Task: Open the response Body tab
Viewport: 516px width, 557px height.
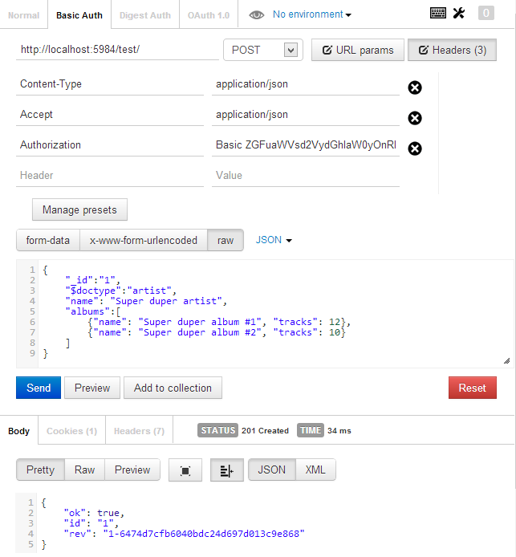Action: click(18, 431)
